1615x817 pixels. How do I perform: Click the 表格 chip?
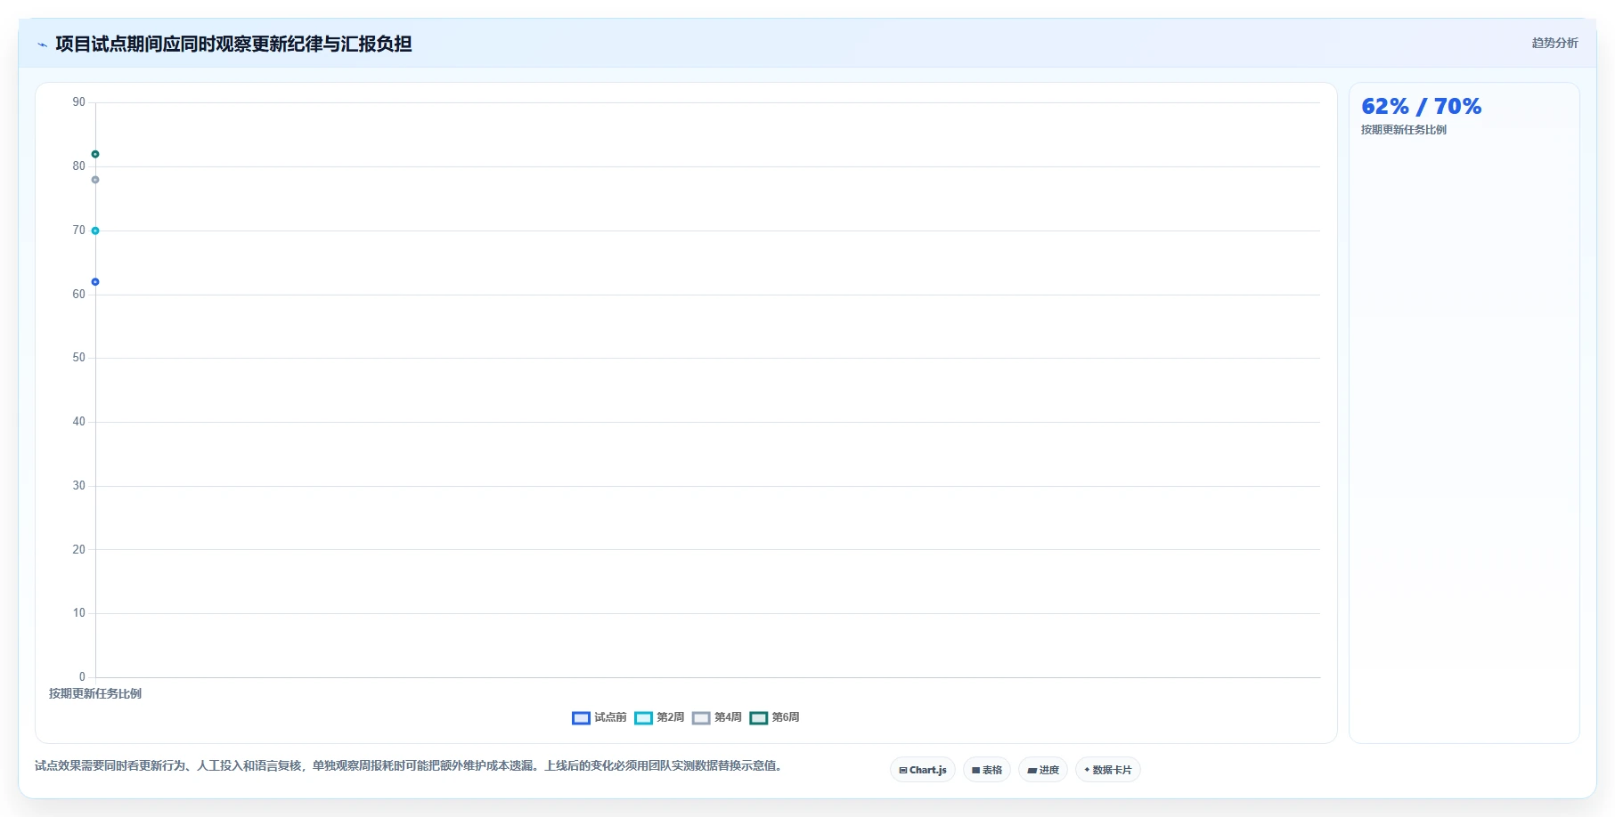click(987, 770)
